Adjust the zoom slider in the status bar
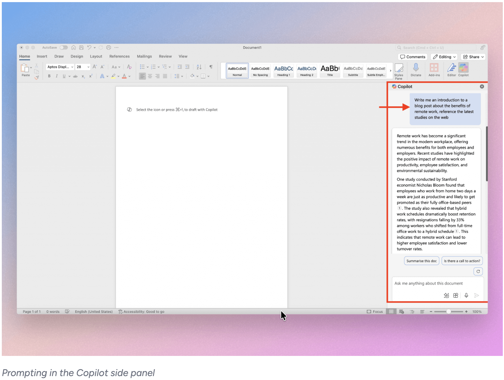The image size is (504, 380). tap(449, 312)
